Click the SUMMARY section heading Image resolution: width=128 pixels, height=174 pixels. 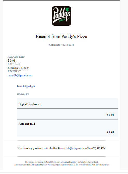[23, 95]
